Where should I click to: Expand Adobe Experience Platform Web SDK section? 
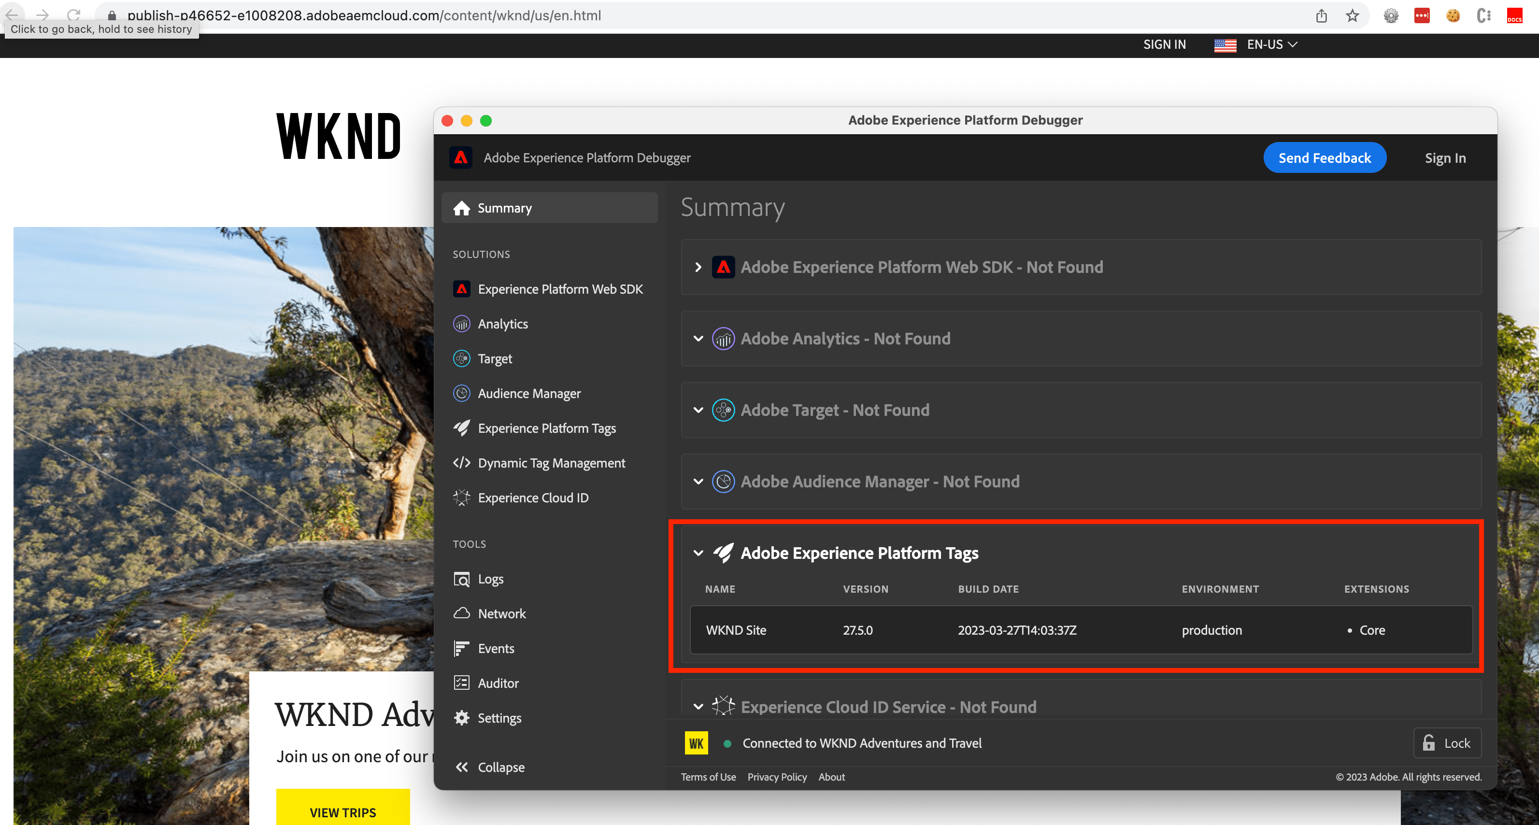pos(698,267)
